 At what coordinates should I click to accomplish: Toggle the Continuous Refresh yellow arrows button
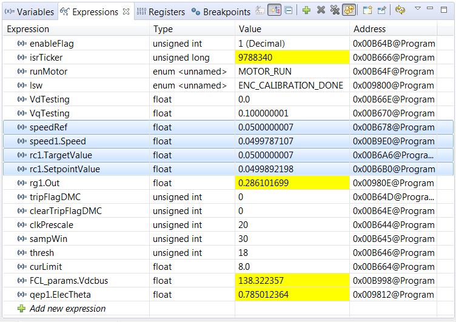(349, 11)
